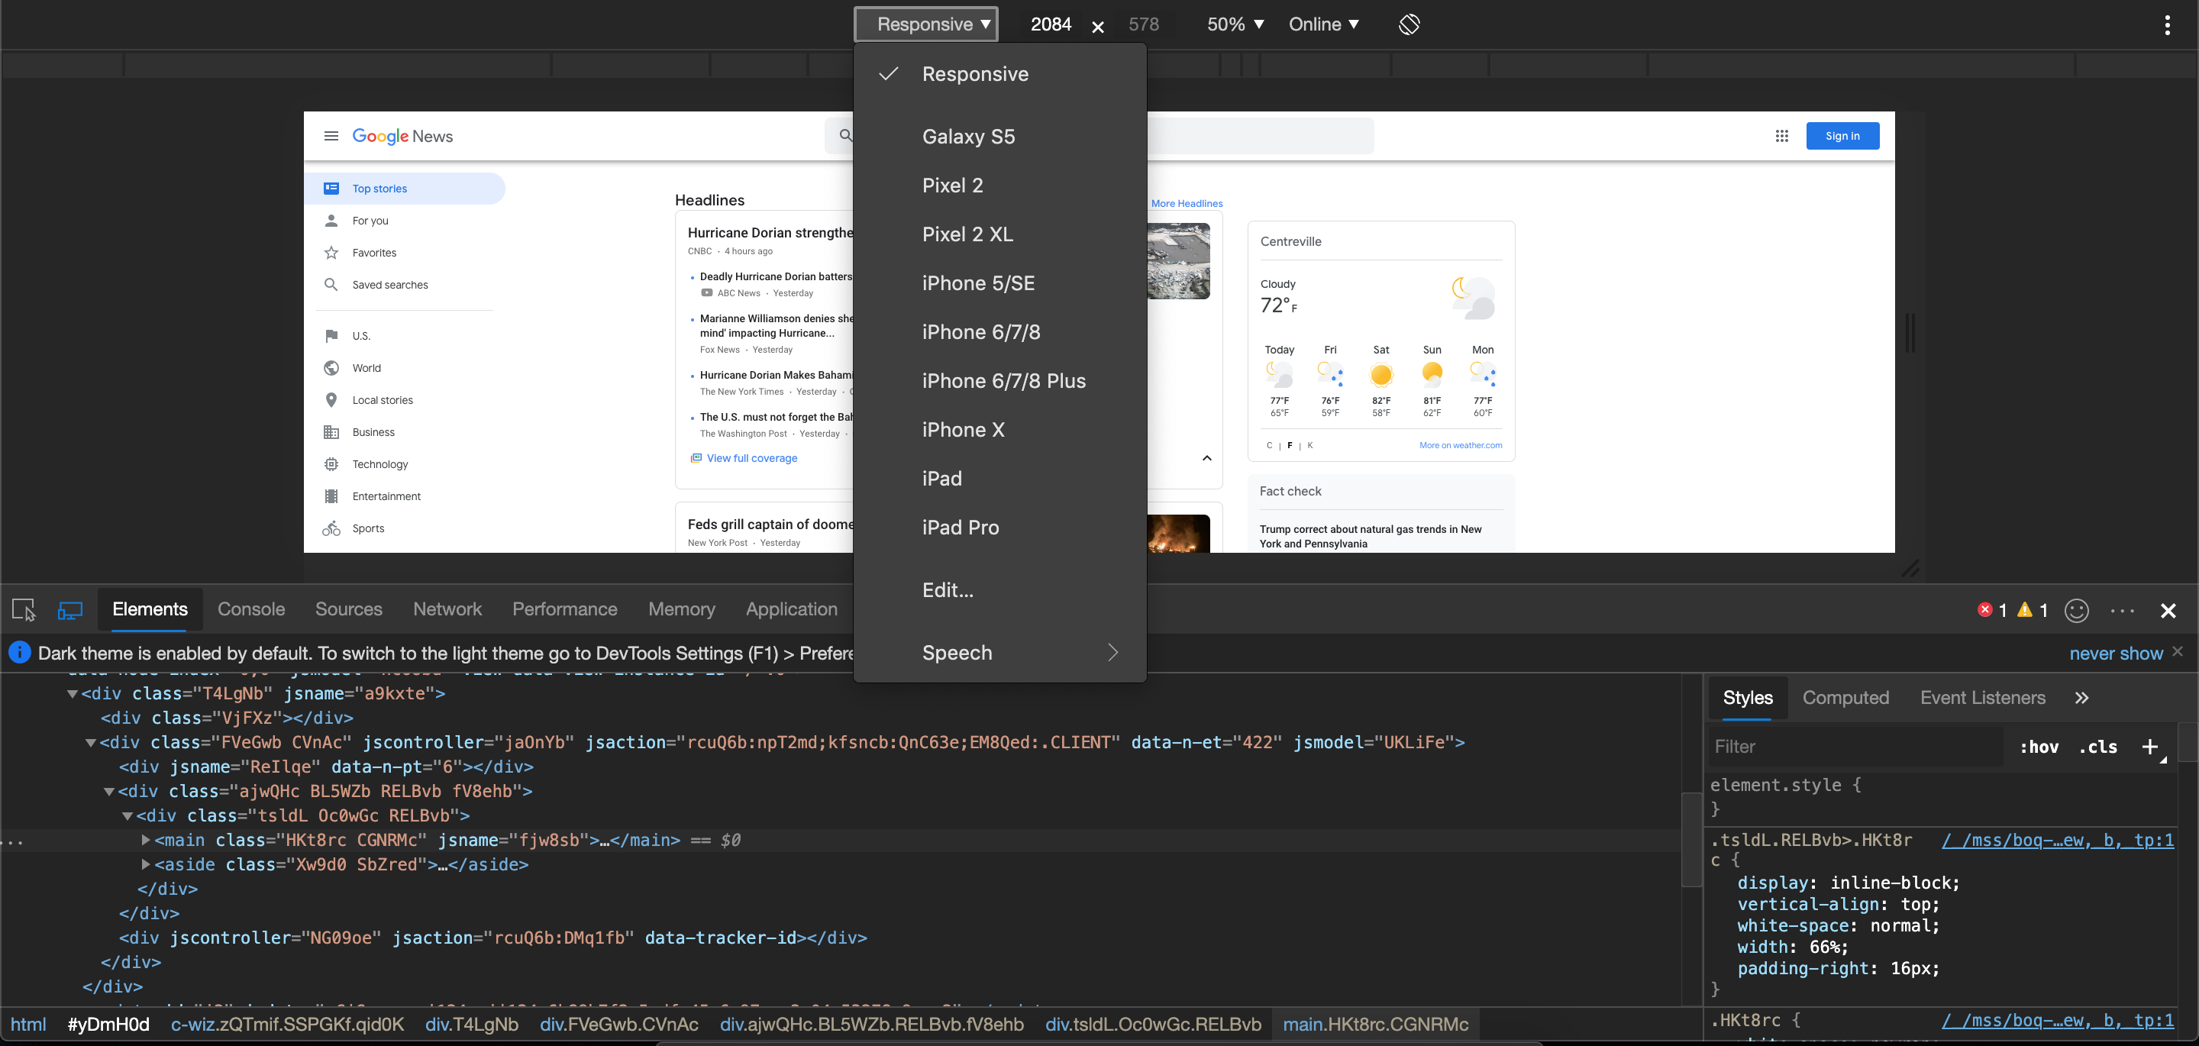The width and height of the screenshot is (2199, 1046).
Task: Toggle the device toolbar icon
Action: (70, 610)
